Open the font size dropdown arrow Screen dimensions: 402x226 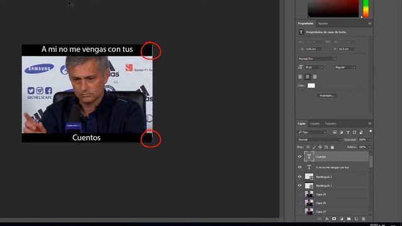322,67
